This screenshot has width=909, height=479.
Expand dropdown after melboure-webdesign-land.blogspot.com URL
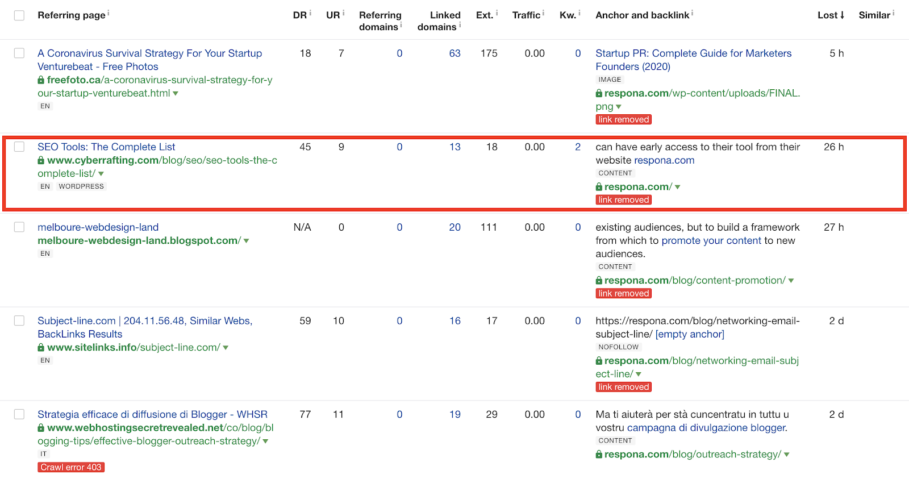coord(247,241)
